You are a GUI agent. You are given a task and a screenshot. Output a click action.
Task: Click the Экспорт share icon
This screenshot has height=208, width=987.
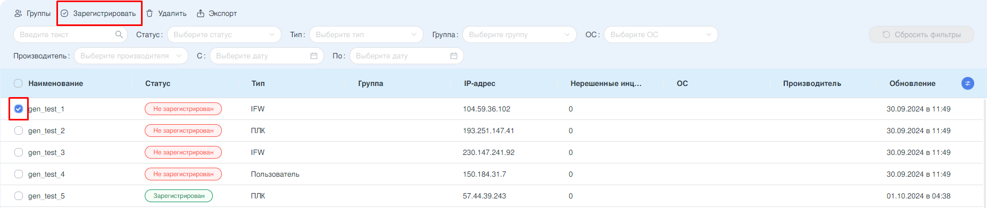click(x=201, y=13)
